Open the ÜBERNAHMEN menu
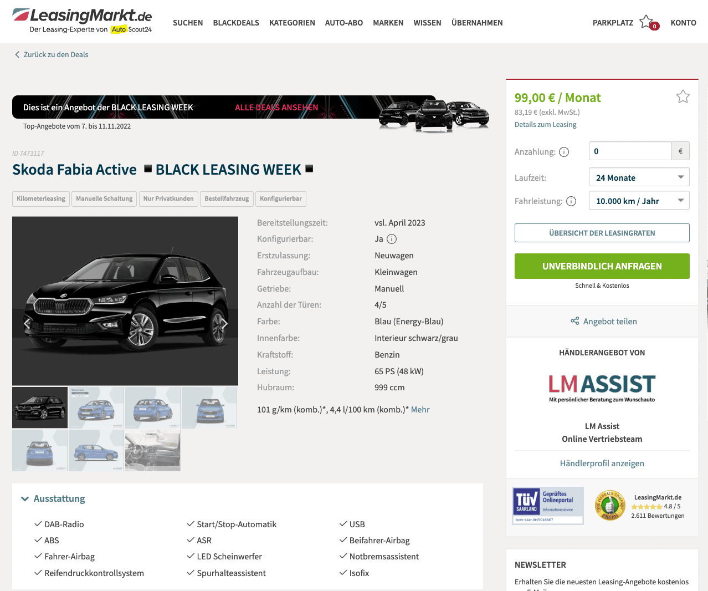Screen dimensions: 708x591 click(x=477, y=23)
